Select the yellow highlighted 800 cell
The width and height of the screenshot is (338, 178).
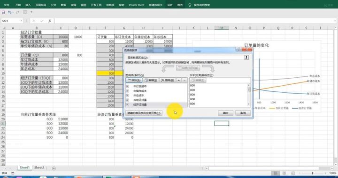point(106,73)
